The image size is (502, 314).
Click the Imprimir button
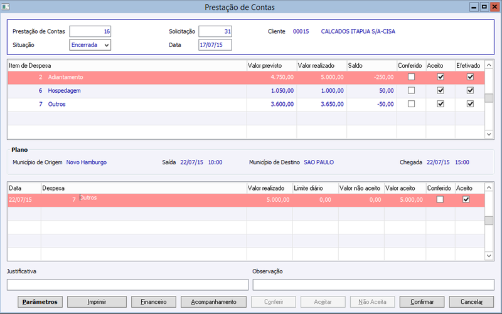(97, 302)
